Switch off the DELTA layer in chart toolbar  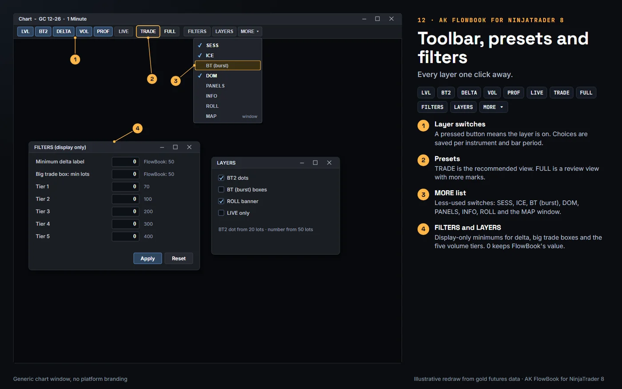(64, 32)
